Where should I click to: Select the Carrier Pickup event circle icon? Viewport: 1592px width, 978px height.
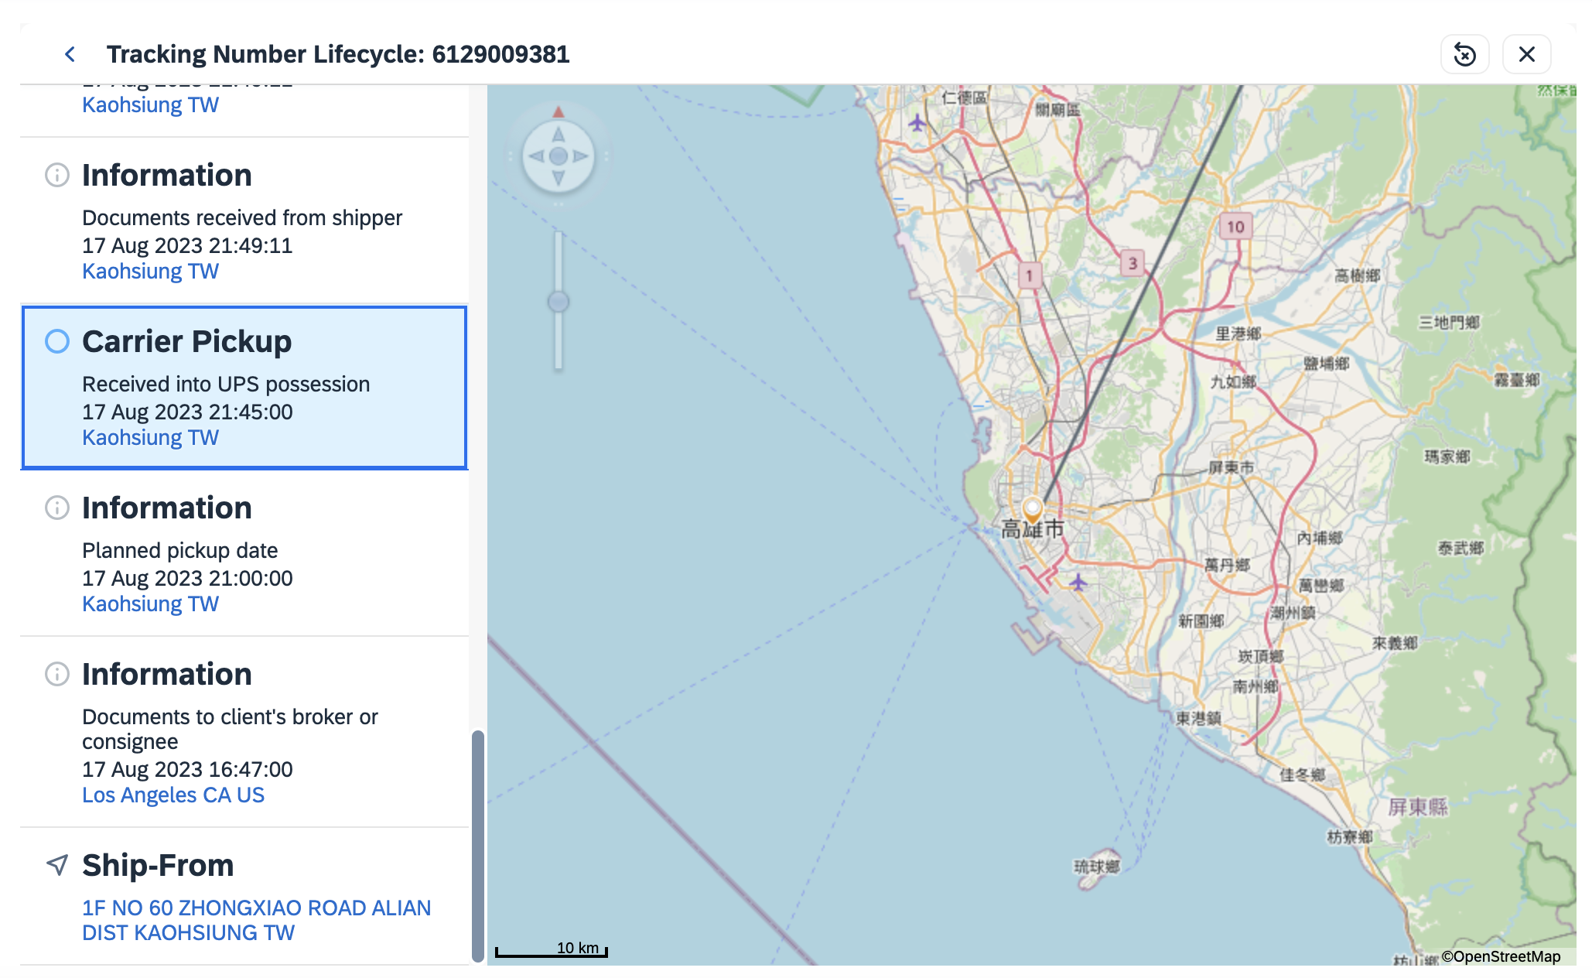coord(56,341)
